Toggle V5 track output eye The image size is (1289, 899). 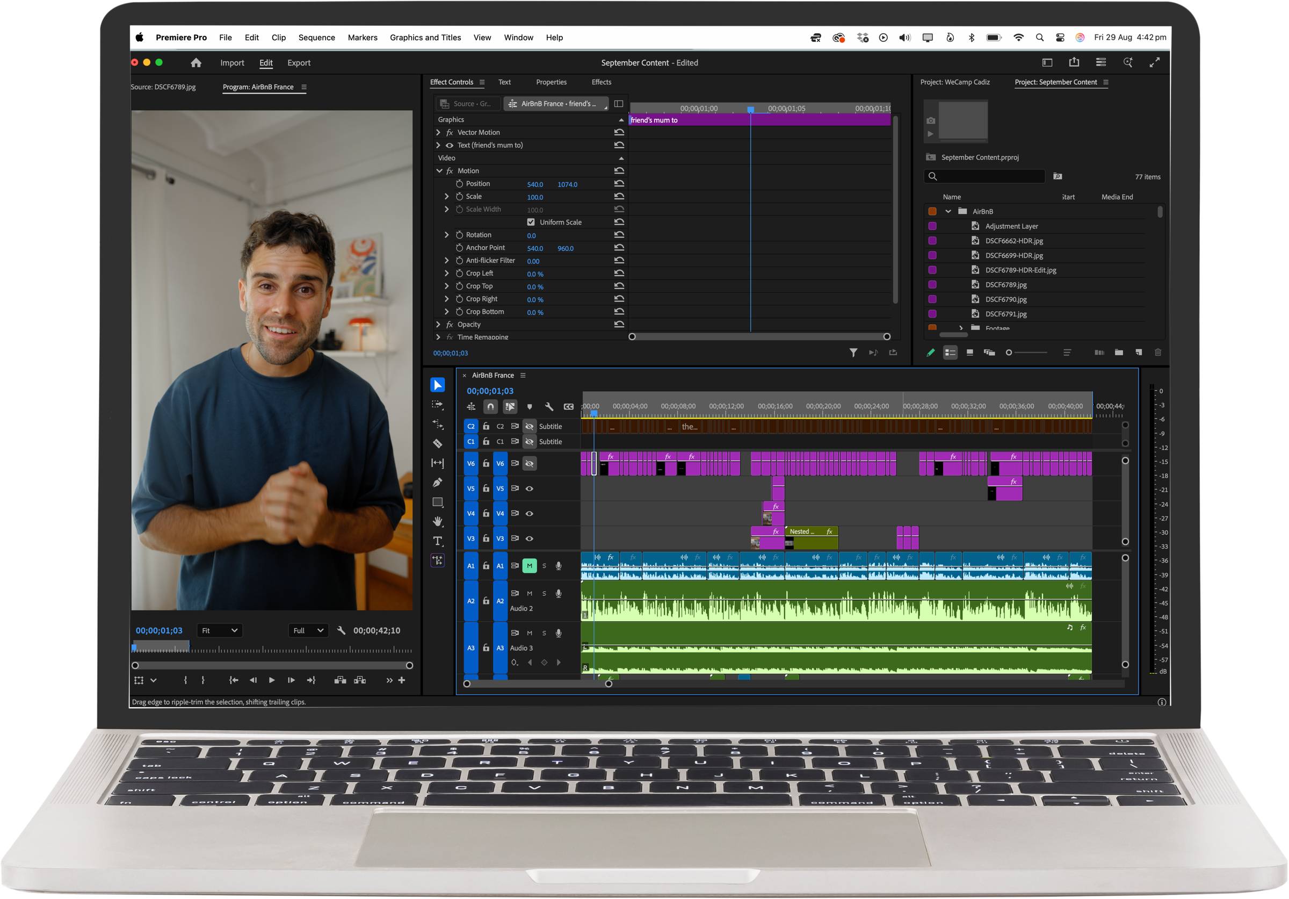point(530,488)
